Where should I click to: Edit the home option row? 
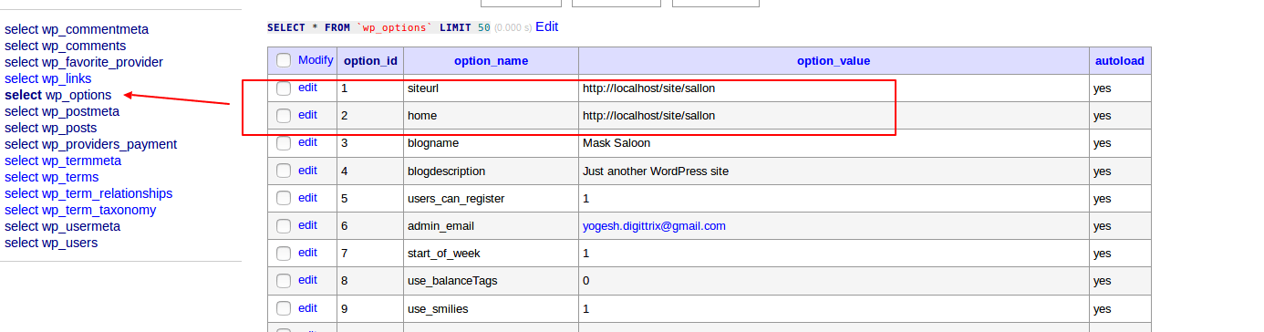tap(307, 115)
